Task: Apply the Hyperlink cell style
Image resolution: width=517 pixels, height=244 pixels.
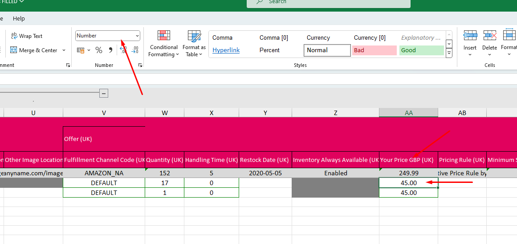Action: point(232,50)
